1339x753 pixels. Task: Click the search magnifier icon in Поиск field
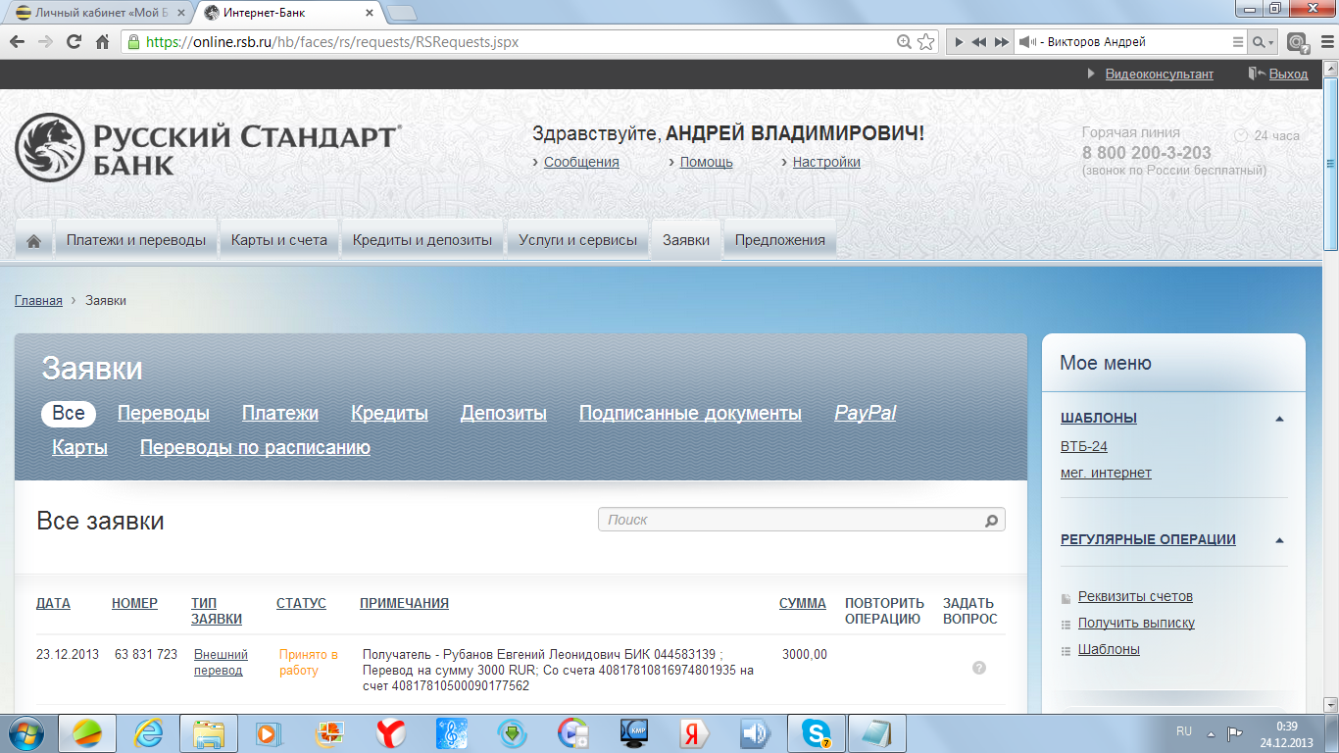[991, 521]
